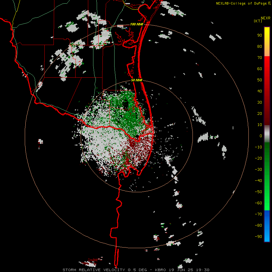Click the 60 value on the velocity scale
Image resolution: width=272 pixels, height=272 pixels.
point(260,69)
